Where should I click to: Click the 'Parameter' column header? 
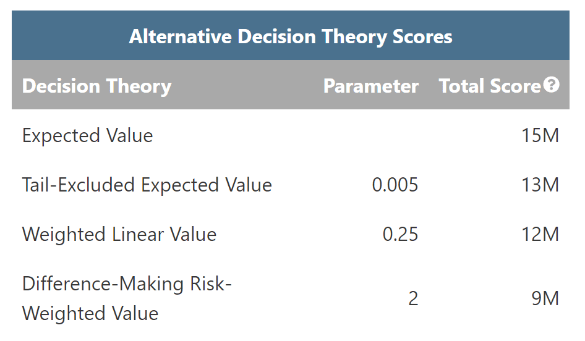(370, 86)
